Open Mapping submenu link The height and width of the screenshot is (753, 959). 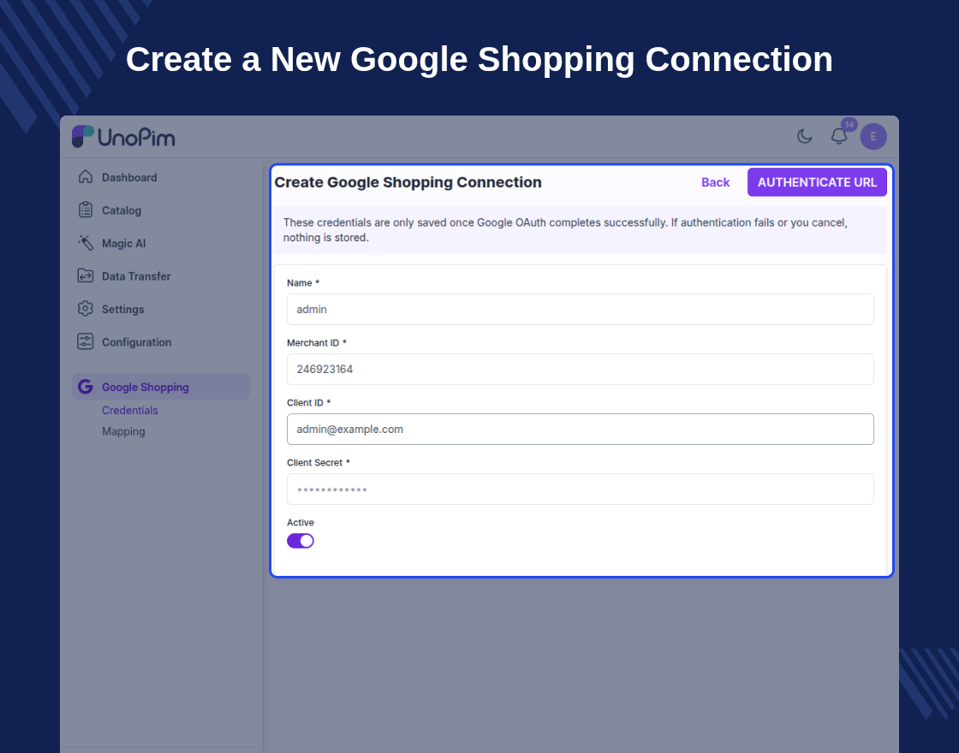123,431
